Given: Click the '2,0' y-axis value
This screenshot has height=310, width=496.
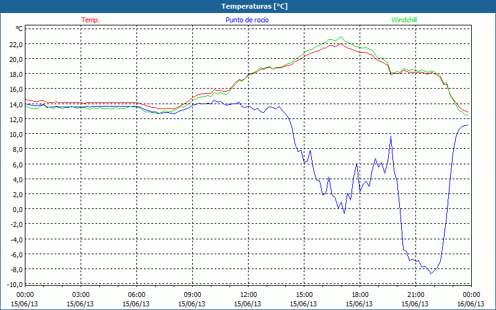Looking at the screenshot, I should pyautogui.click(x=18, y=195).
